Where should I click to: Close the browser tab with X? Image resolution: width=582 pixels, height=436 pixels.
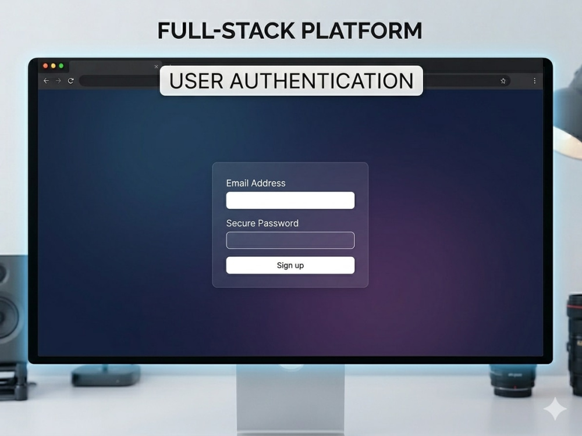tap(156, 67)
